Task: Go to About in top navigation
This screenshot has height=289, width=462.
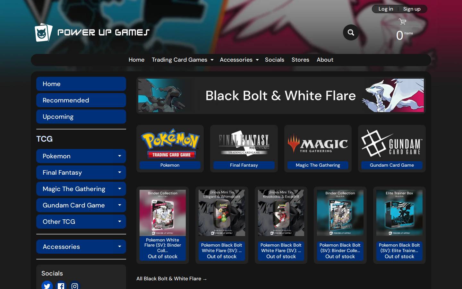Action: tap(325, 60)
